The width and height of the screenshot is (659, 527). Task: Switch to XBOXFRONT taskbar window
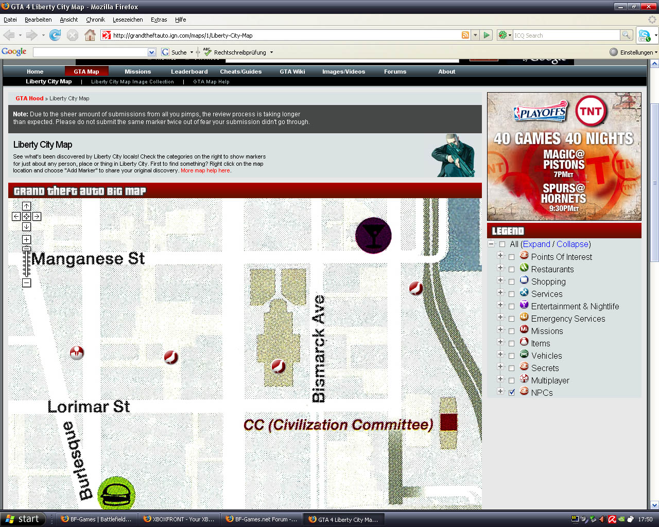click(x=179, y=519)
